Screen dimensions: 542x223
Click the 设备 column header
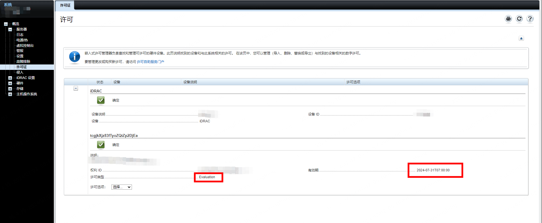[x=117, y=82]
